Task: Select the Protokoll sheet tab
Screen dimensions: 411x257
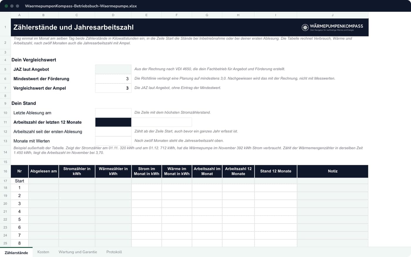Action: pos(114,252)
